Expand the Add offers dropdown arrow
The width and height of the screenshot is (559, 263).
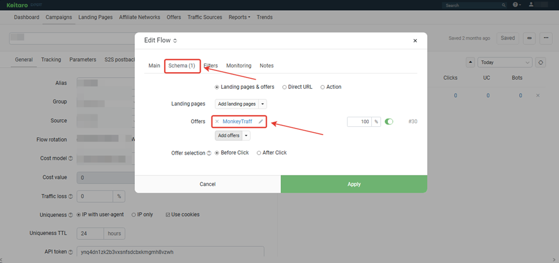coord(246,136)
